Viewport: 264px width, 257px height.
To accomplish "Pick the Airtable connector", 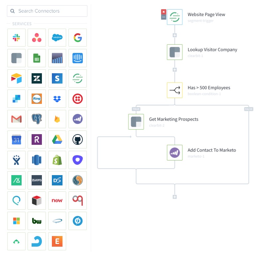I will (16, 78).
